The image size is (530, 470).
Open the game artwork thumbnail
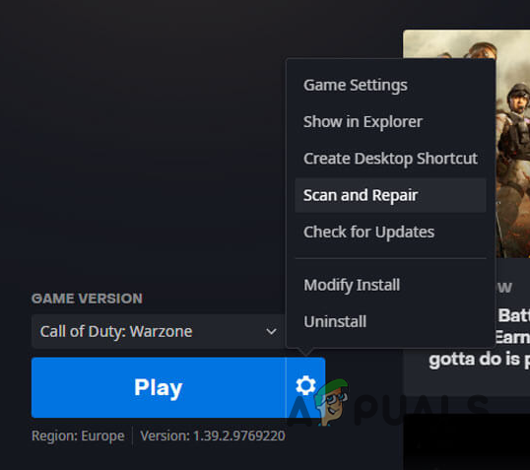(512, 144)
